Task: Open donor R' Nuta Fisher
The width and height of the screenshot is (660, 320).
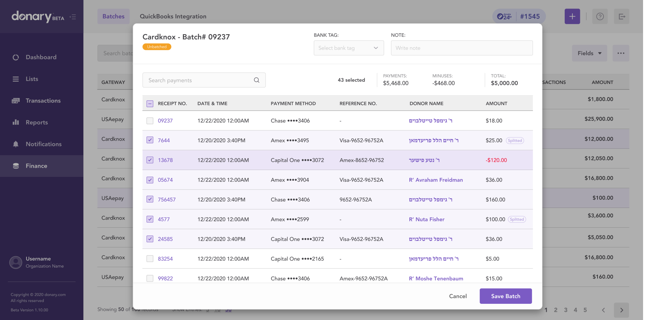Action: coord(427,219)
